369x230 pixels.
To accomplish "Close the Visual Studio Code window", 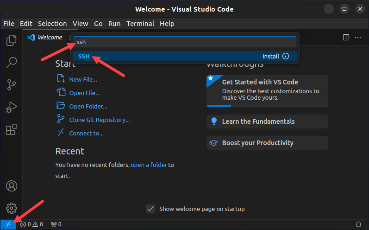I will (x=360, y=9).
